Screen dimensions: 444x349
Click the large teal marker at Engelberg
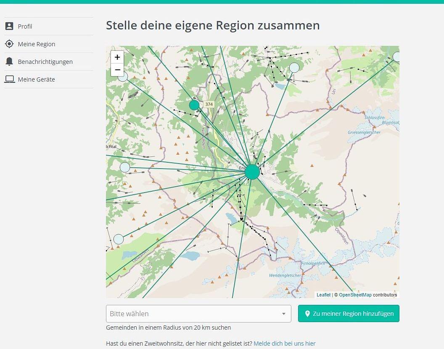point(252,172)
